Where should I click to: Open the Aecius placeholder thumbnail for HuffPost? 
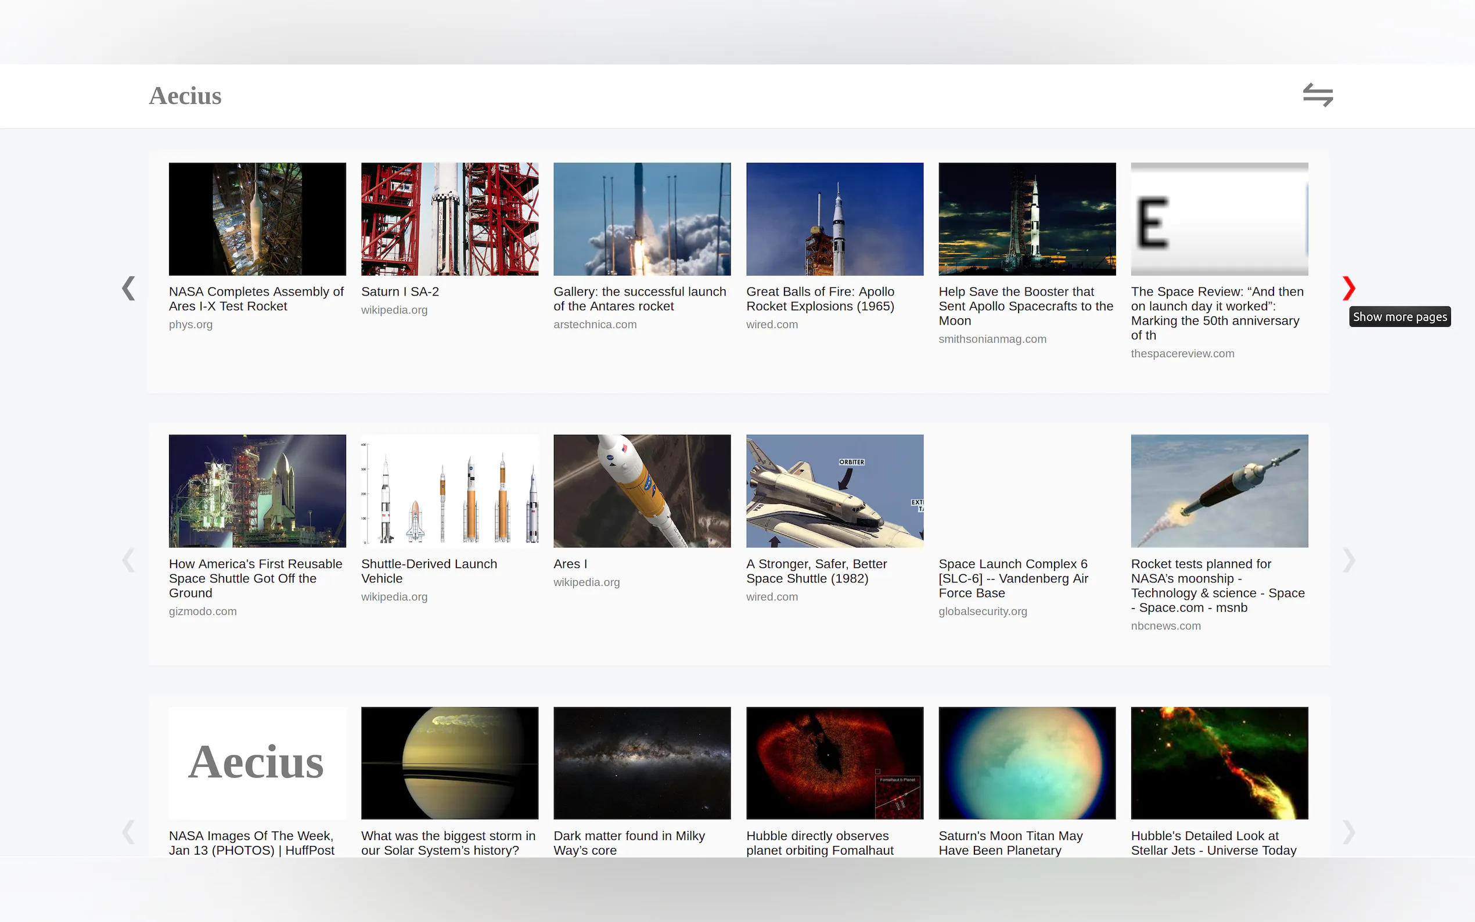click(x=257, y=763)
